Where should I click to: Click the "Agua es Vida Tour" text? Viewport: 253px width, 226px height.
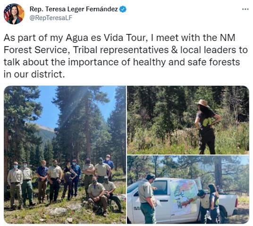[x=107, y=38]
